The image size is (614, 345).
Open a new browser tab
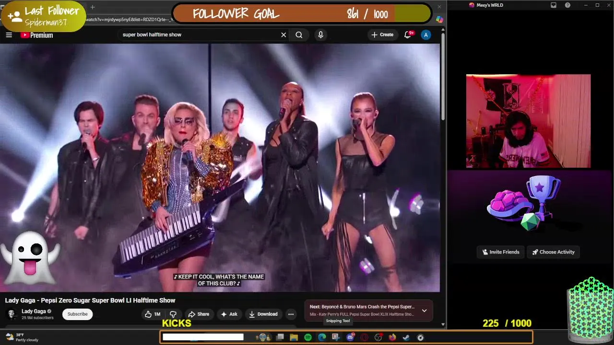(93, 7)
